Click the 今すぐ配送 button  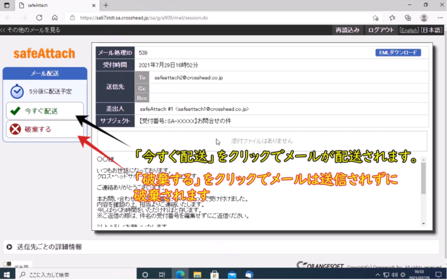tap(45, 111)
